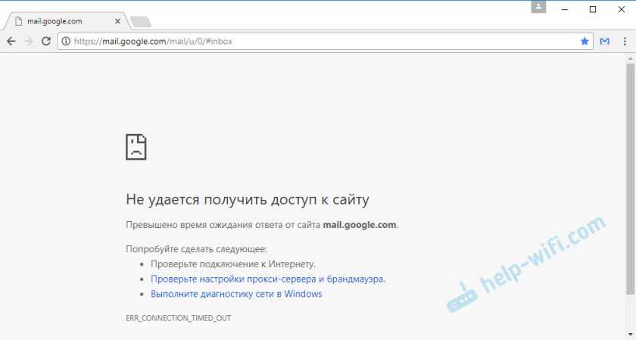The height and width of the screenshot is (340, 636).
Task: Click the vertical scrollbar thumb
Action: coord(630,178)
